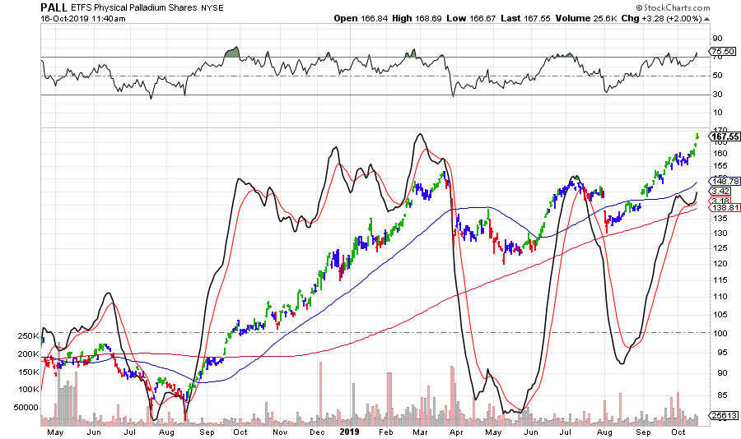
Task: Click the Chg +3.28 (+2.00%) readout
Action: coord(669,17)
